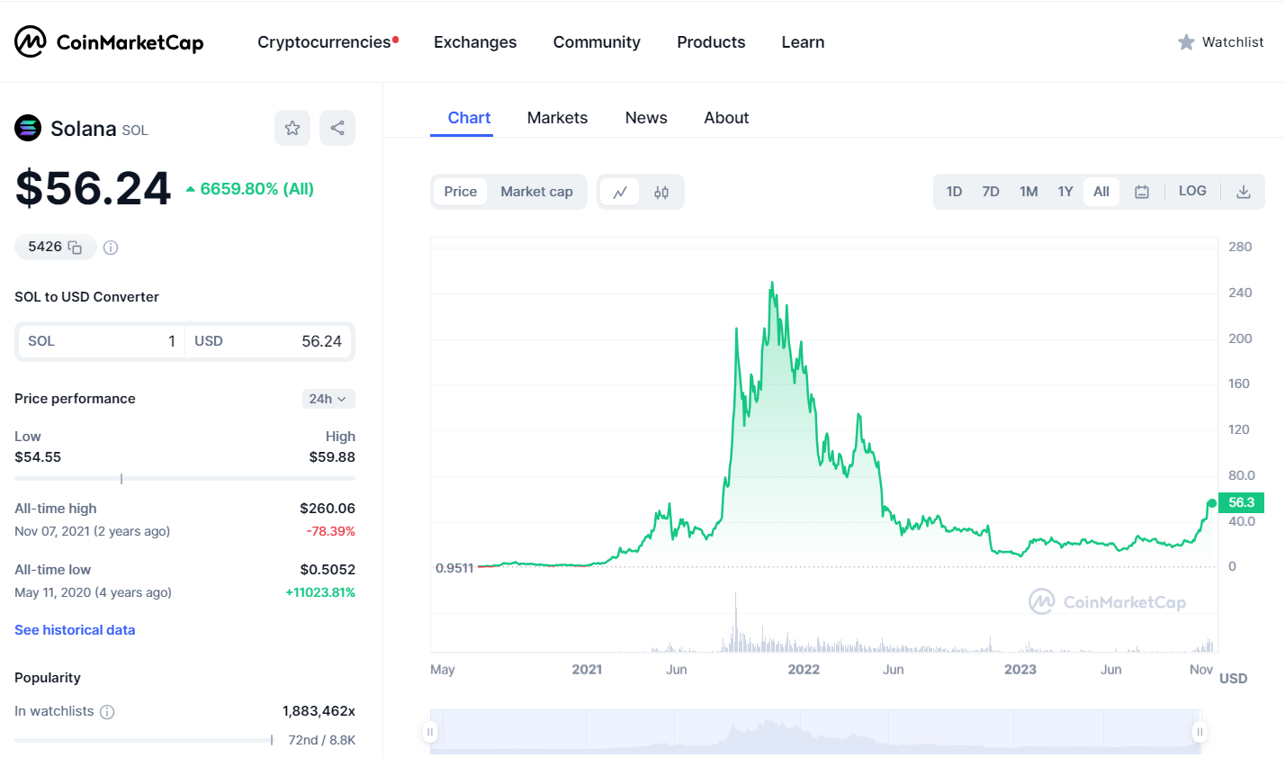Click the SOL amount input field
Viewport: 1285px width, 758px height.
101,341
